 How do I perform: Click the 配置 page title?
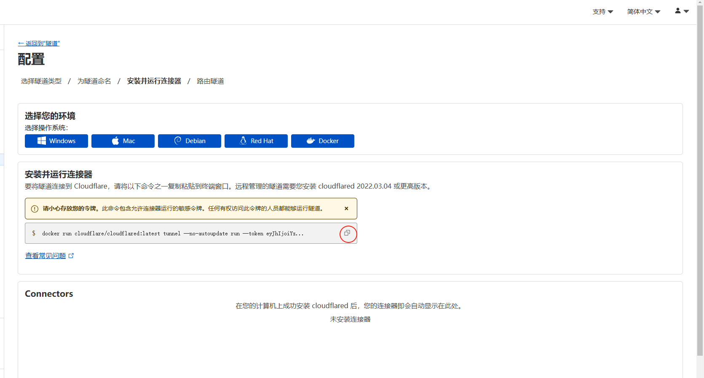tap(31, 59)
